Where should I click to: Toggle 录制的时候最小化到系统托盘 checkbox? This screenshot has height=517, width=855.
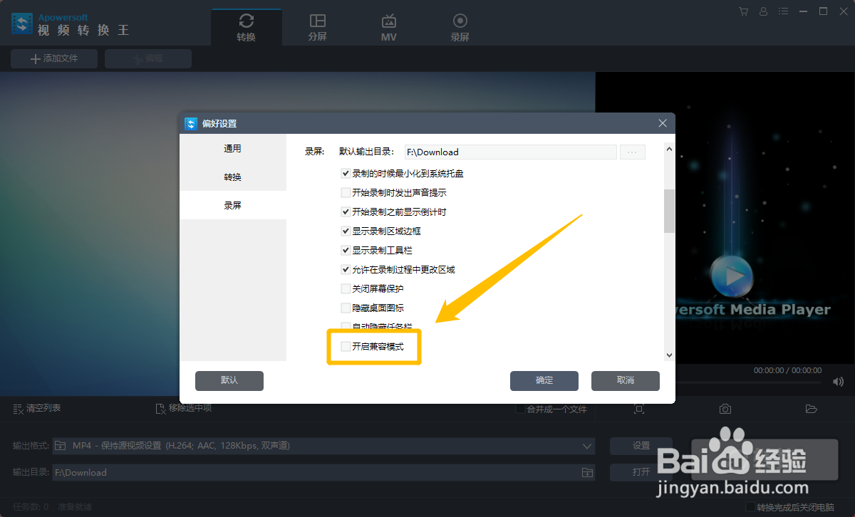(346, 173)
